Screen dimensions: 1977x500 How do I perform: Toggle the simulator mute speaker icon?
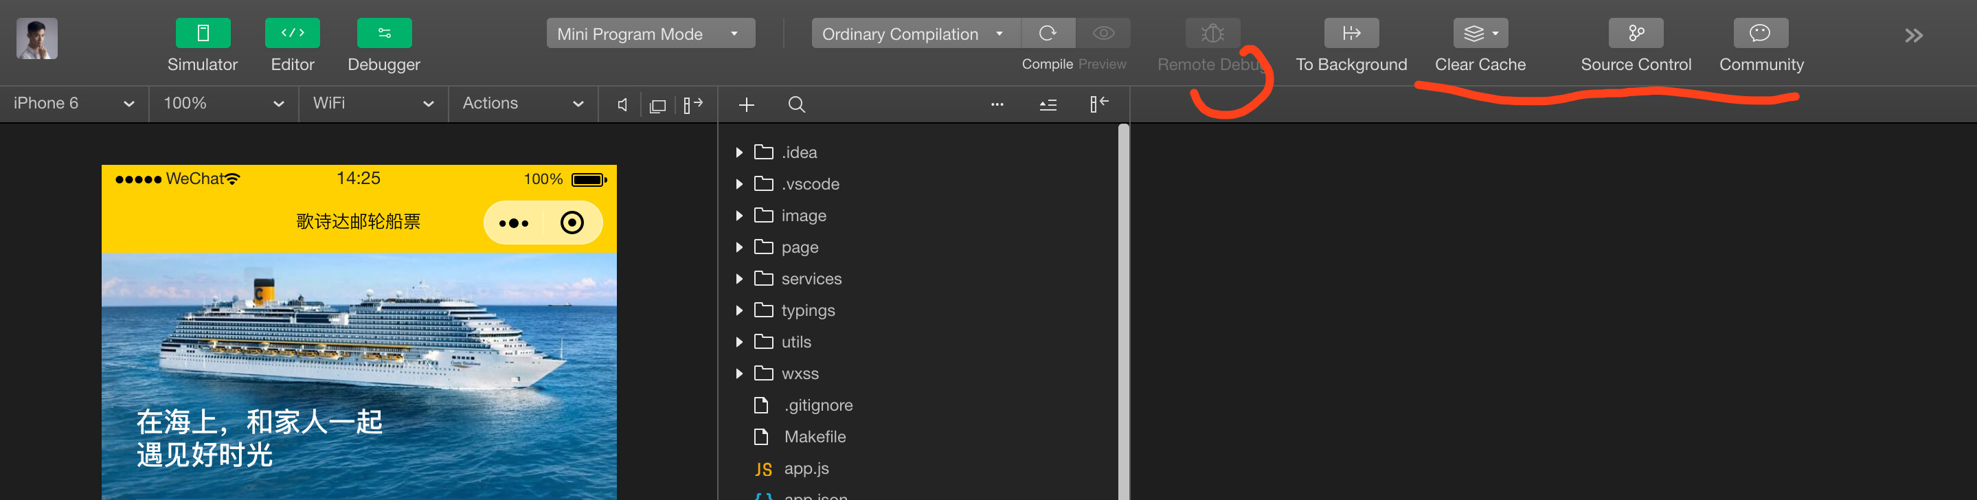click(x=622, y=105)
